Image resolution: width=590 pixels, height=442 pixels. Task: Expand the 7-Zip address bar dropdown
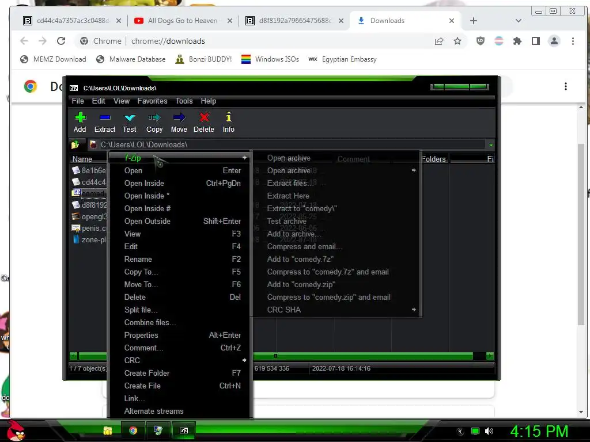click(x=491, y=144)
